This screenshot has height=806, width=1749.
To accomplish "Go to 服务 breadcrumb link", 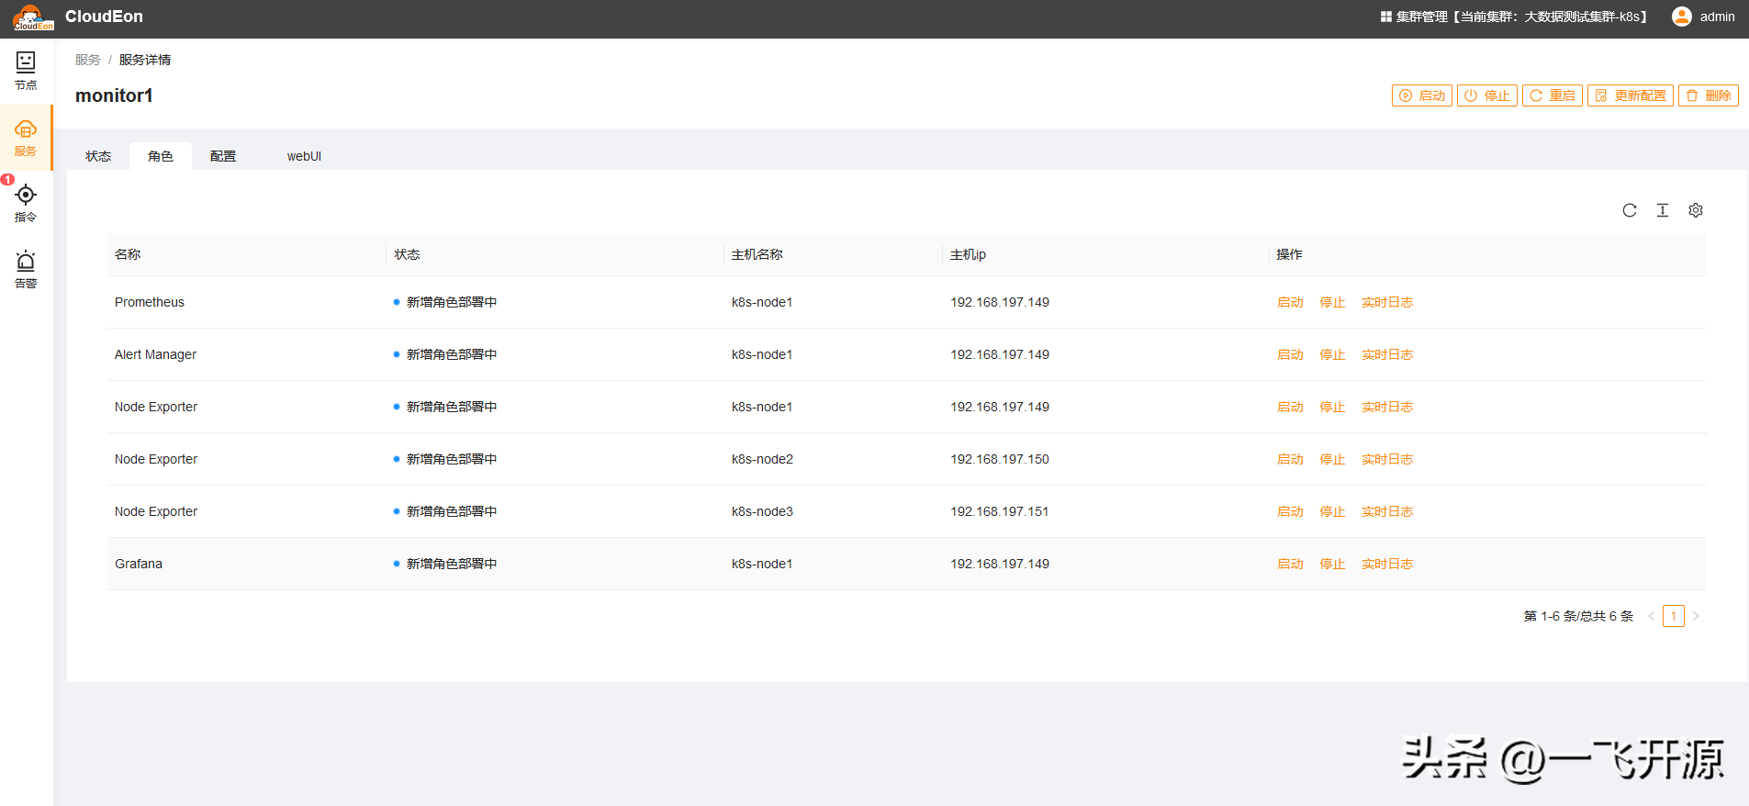I will (88, 60).
